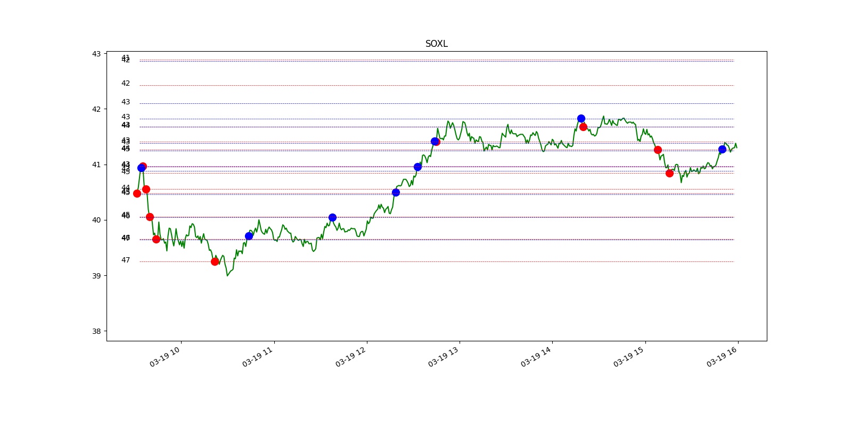Select the y-axis tick label 38
Viewport: 852px width, 426px height.
[x=96, y=331]
